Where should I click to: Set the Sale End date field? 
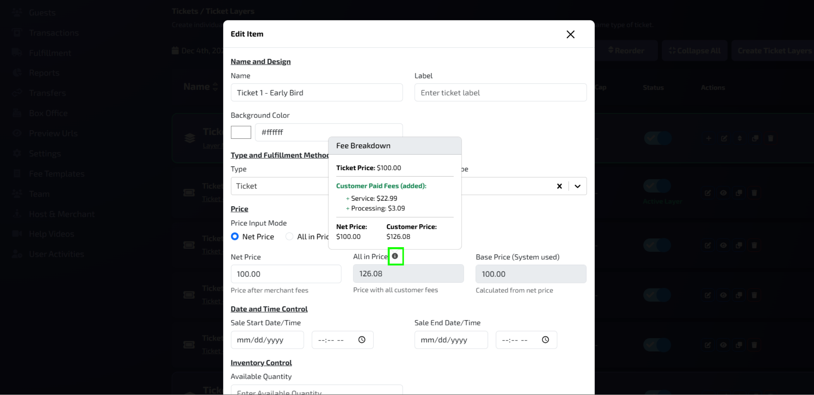tap(451, 340)
